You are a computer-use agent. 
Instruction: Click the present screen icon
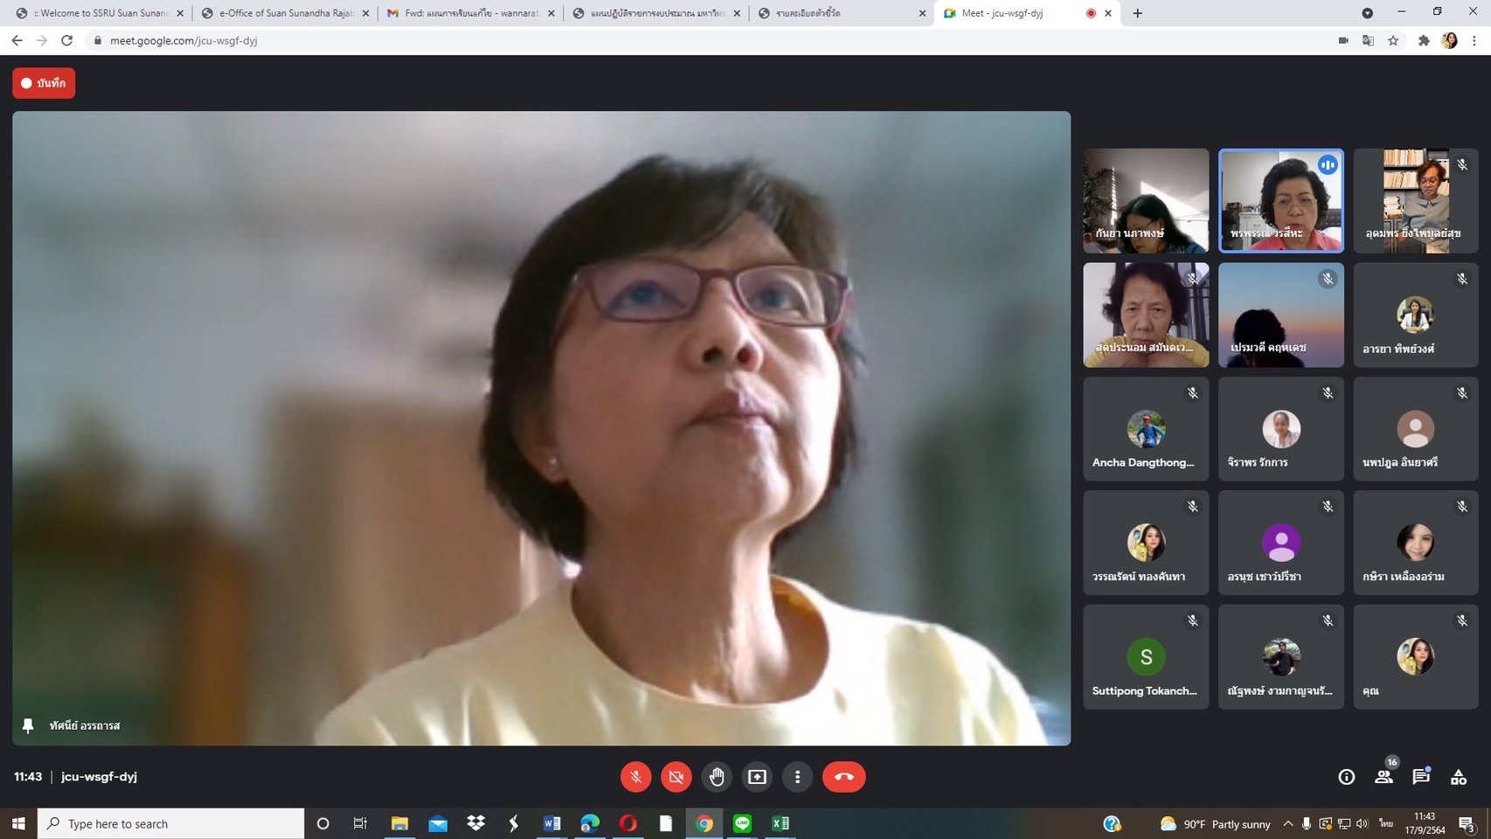point(757,776)
